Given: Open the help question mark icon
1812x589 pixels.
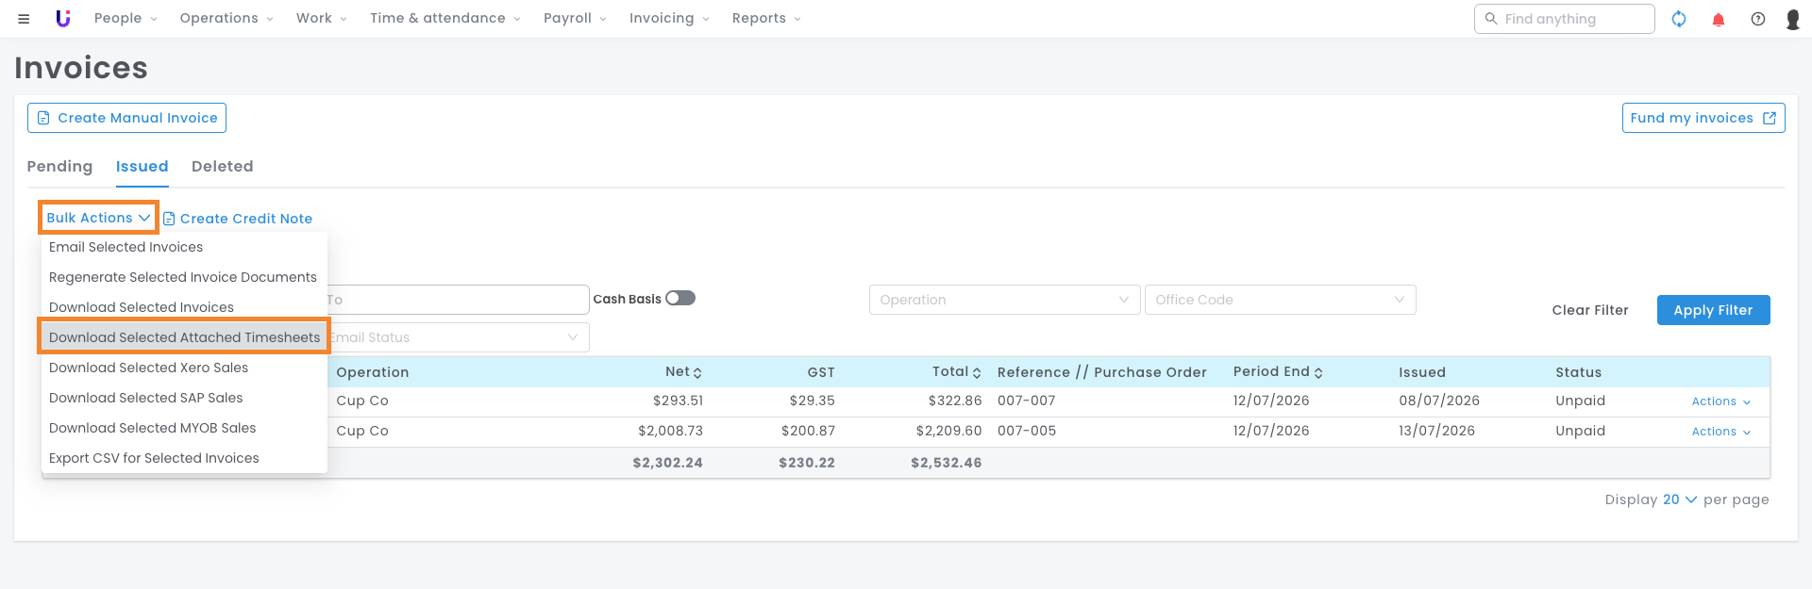Looking at the screenshot, I should pos(1758,19).
